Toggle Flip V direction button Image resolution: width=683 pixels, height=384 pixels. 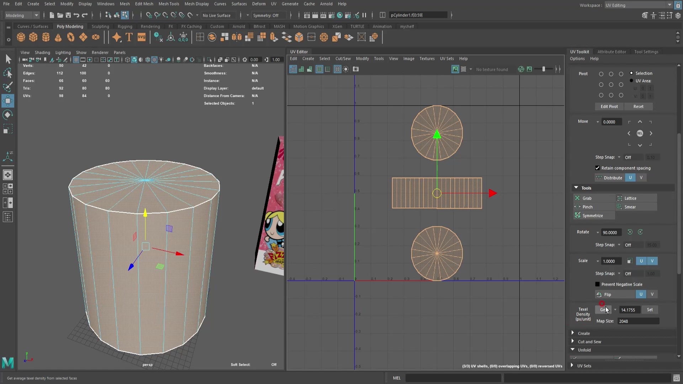[652, 294]
